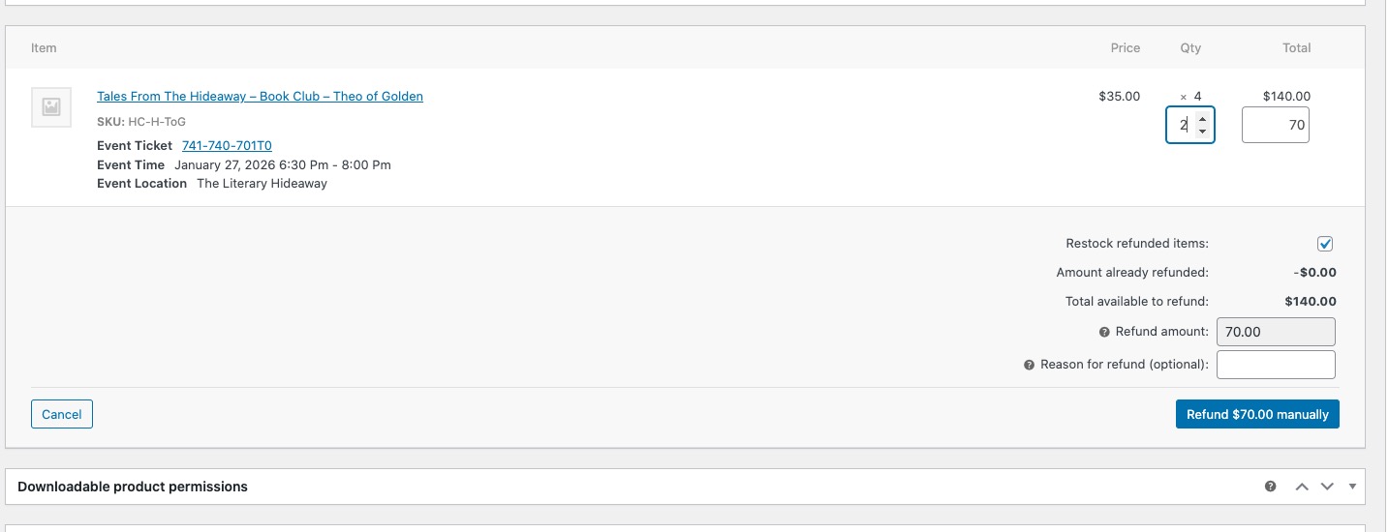Image resolution: width=1389 pixels, height=532 pixels.
Task: Click the product image placeholder thumbnail
Action: click(x=51, y=107)
